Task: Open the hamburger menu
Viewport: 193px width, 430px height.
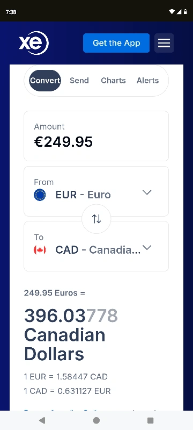Action: (x=164, y=43)
